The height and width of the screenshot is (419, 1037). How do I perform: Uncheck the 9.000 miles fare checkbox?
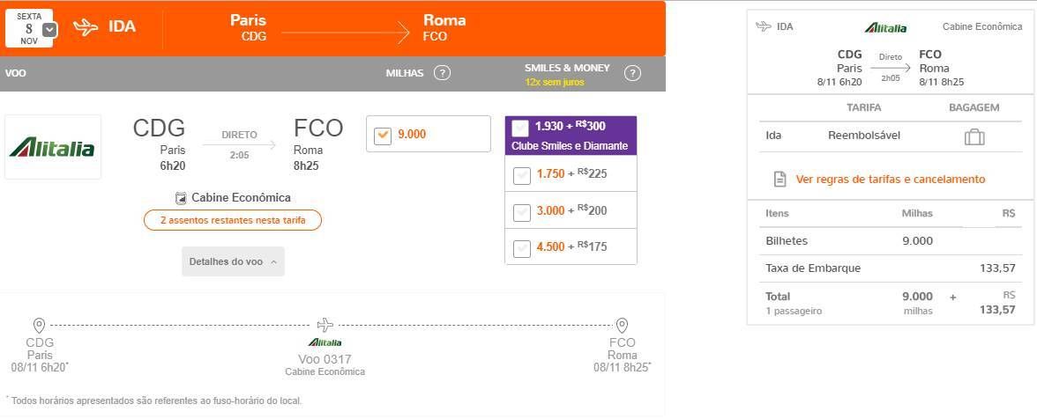[x=383, y=135]
